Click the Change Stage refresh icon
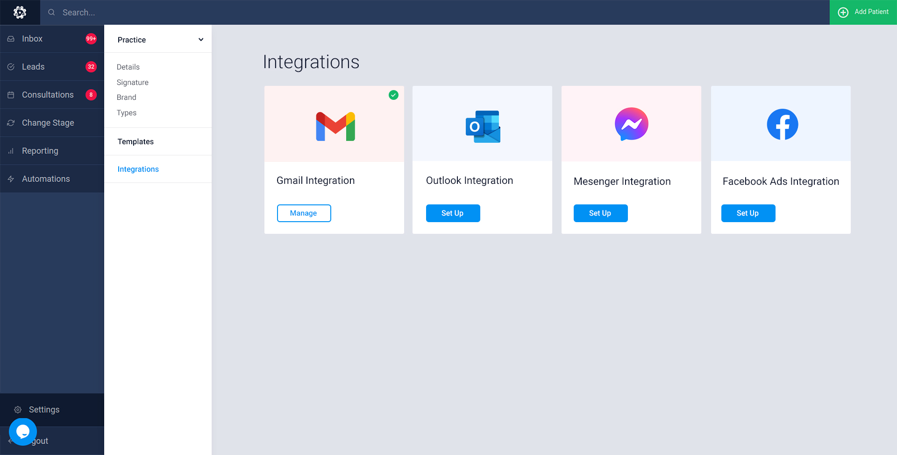Screen dimensions: 897x455 coord(11,123)
